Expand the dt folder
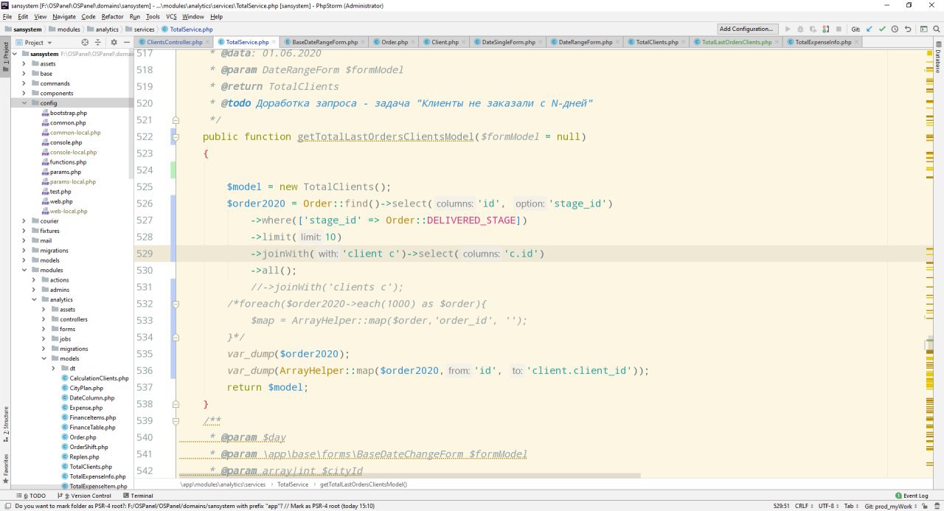This screenshot has width=944, height=511. [53, 368]
